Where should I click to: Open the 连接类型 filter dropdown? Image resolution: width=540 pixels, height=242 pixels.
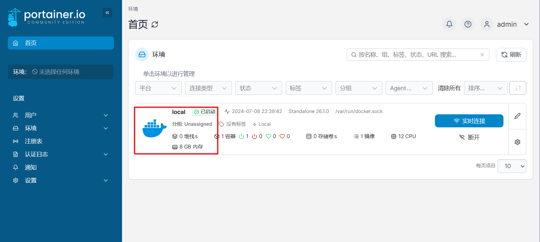pos(208,88)
